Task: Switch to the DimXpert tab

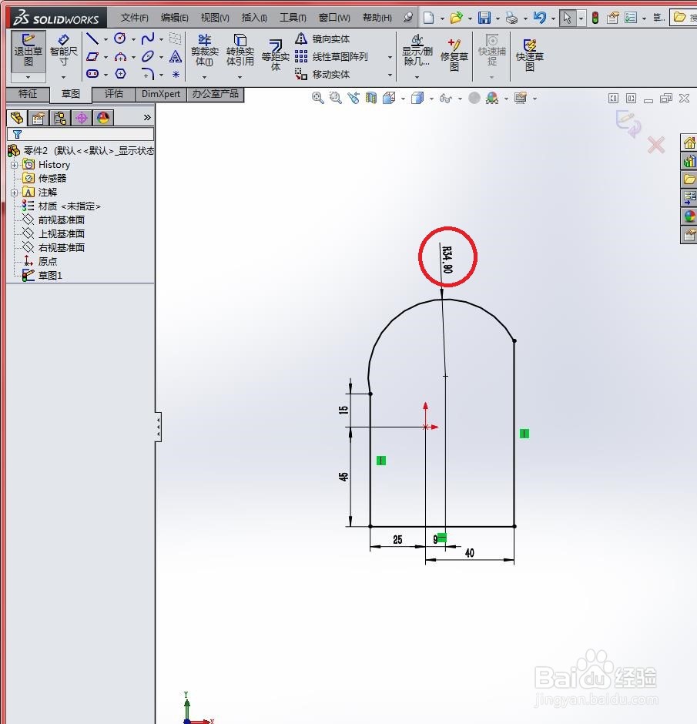Action: point(161,94)
